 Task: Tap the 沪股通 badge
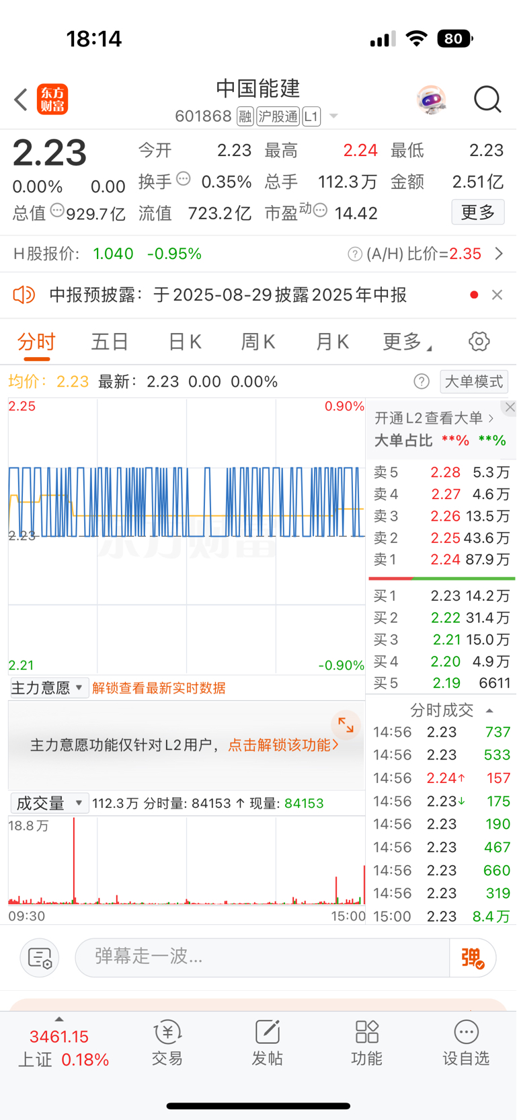[278, 116]
